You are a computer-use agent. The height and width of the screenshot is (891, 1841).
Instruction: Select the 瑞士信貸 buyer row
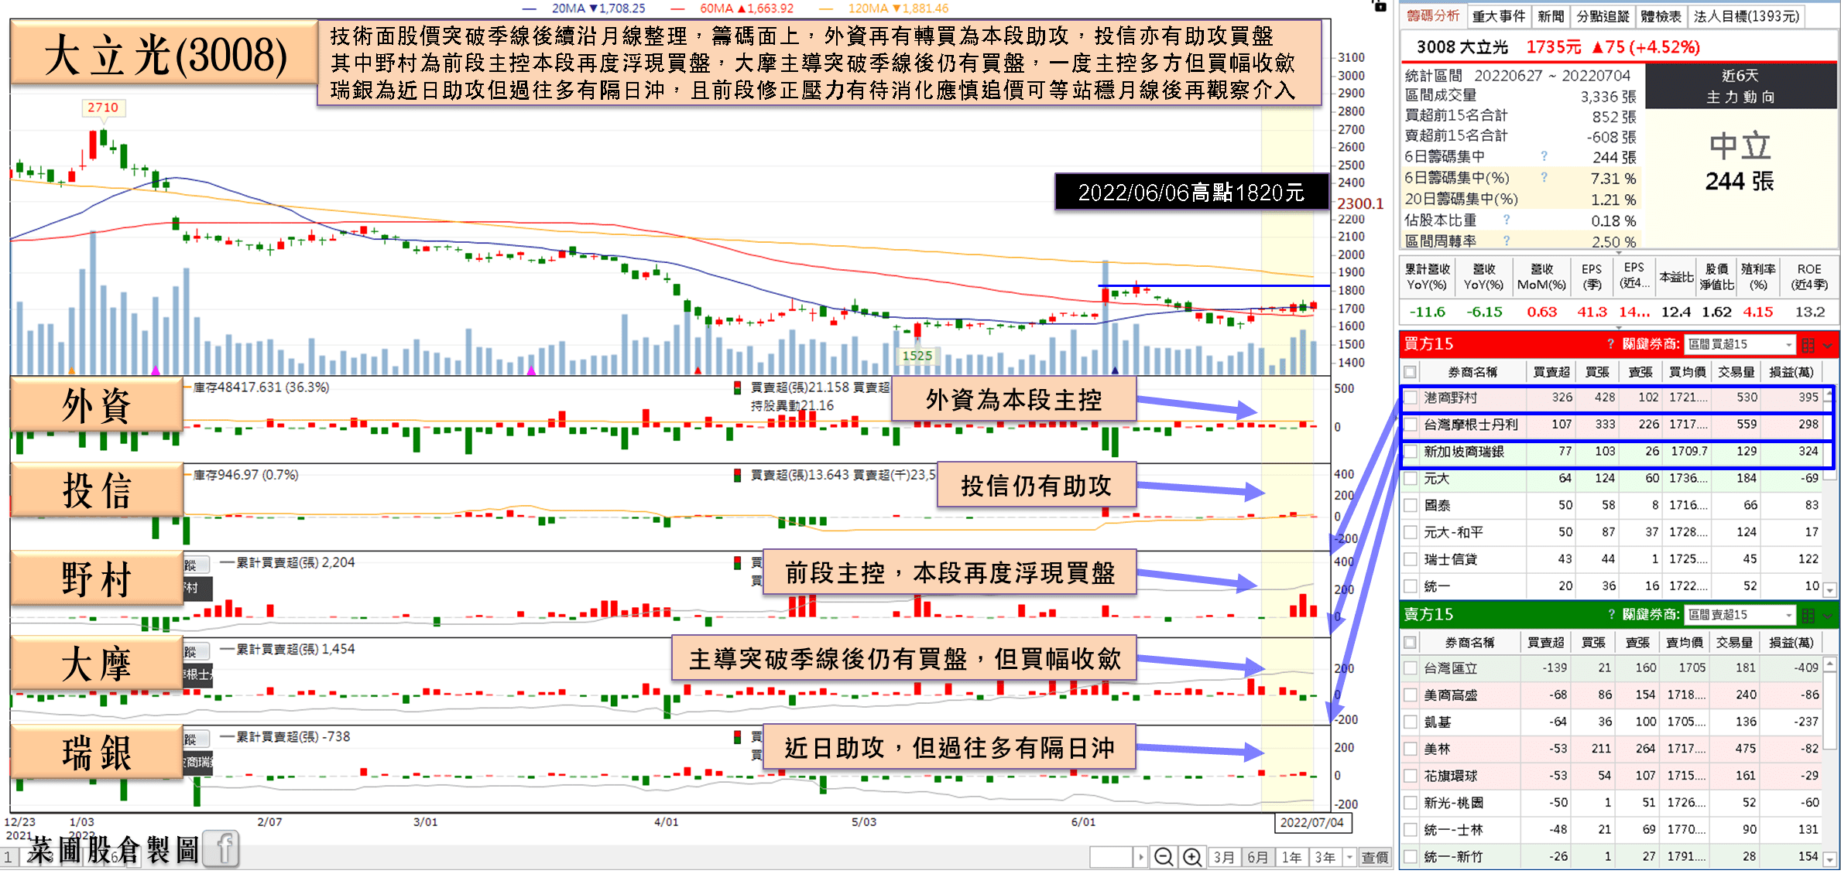click(x=1611, y=559)
